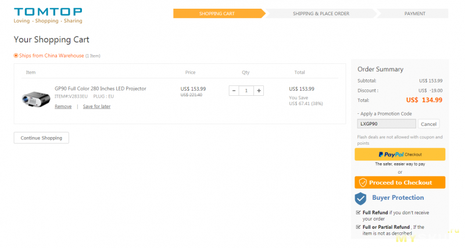The width and height of the screenshot is (465, 248).
Task: Increase quantity with the plus button
Action: click(x=259, y=91)
